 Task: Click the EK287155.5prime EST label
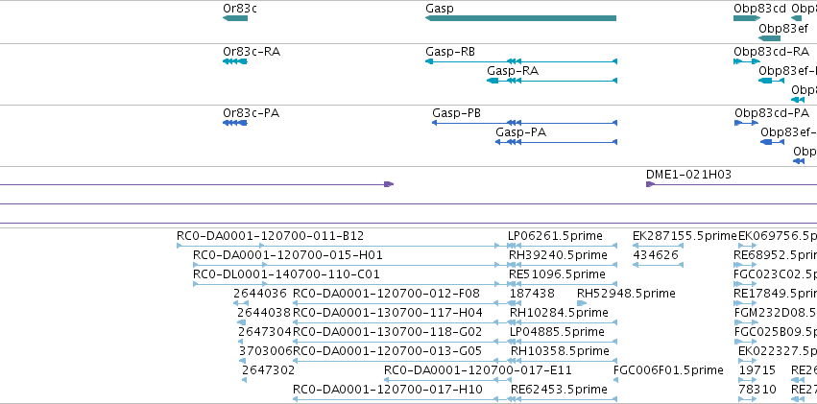tap(685, 236)
